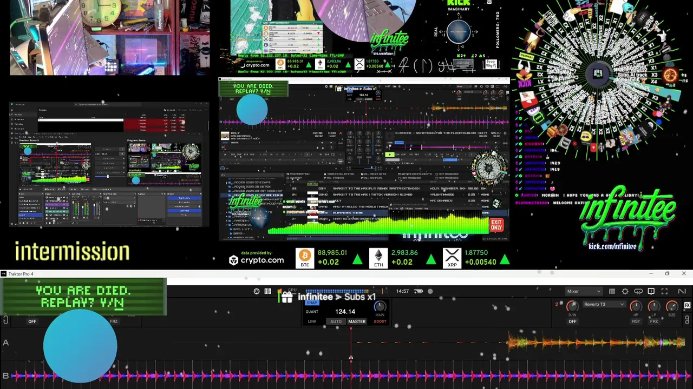Toggle Cruise mode icon in Traktor header
The height and width of the screenshot is (389, 693).
pyautogui.click(x=638, y=291)
